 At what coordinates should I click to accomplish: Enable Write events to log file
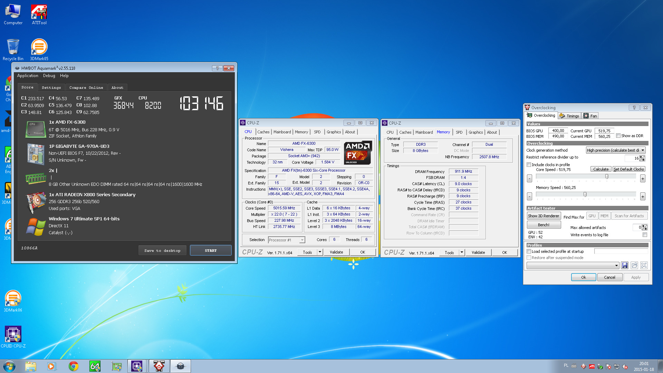point(645,235)
